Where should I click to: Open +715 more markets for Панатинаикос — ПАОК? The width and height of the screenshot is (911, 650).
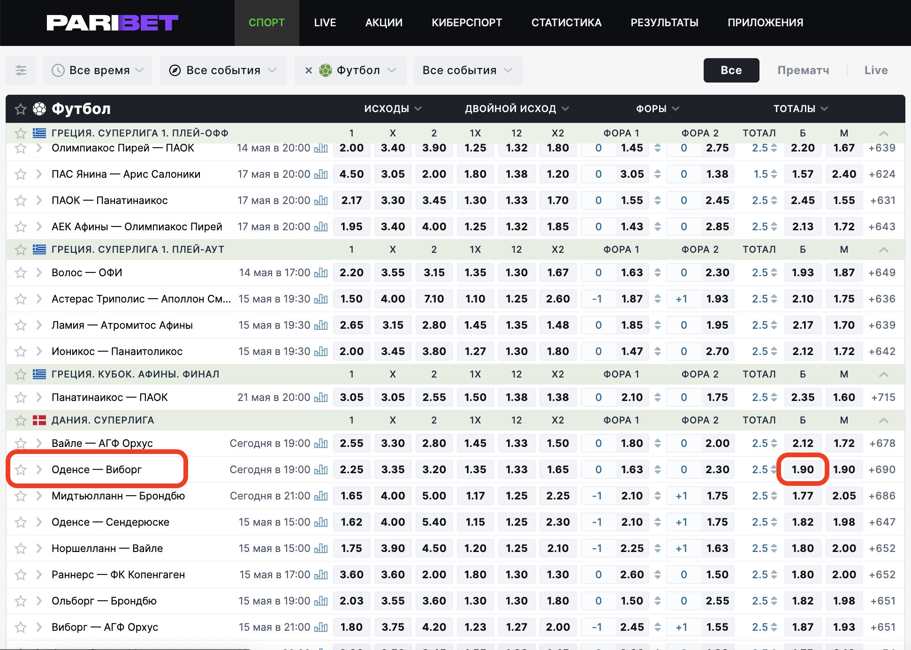tap(883, 397)
